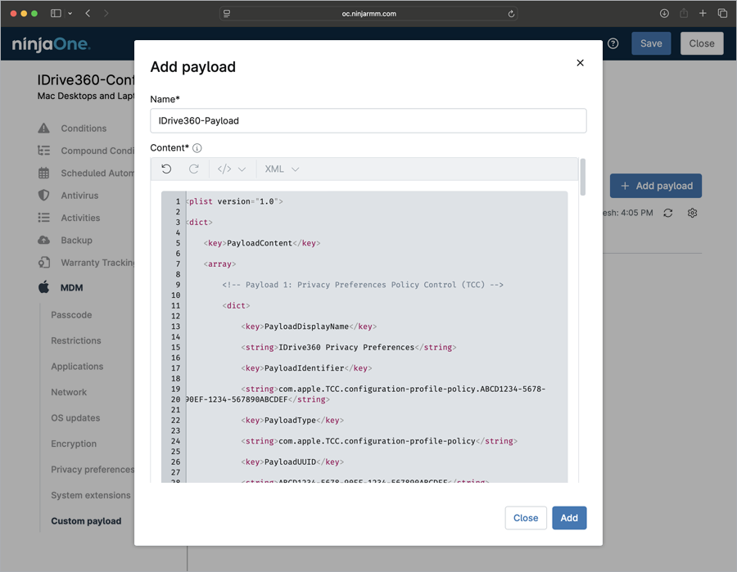Click into the payload Name field

pyautogui.click(x=368, y=120)
